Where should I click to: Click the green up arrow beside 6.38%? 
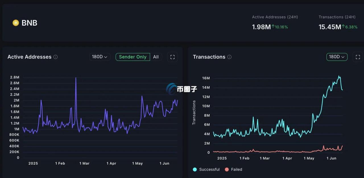click(x=343, y=27)
